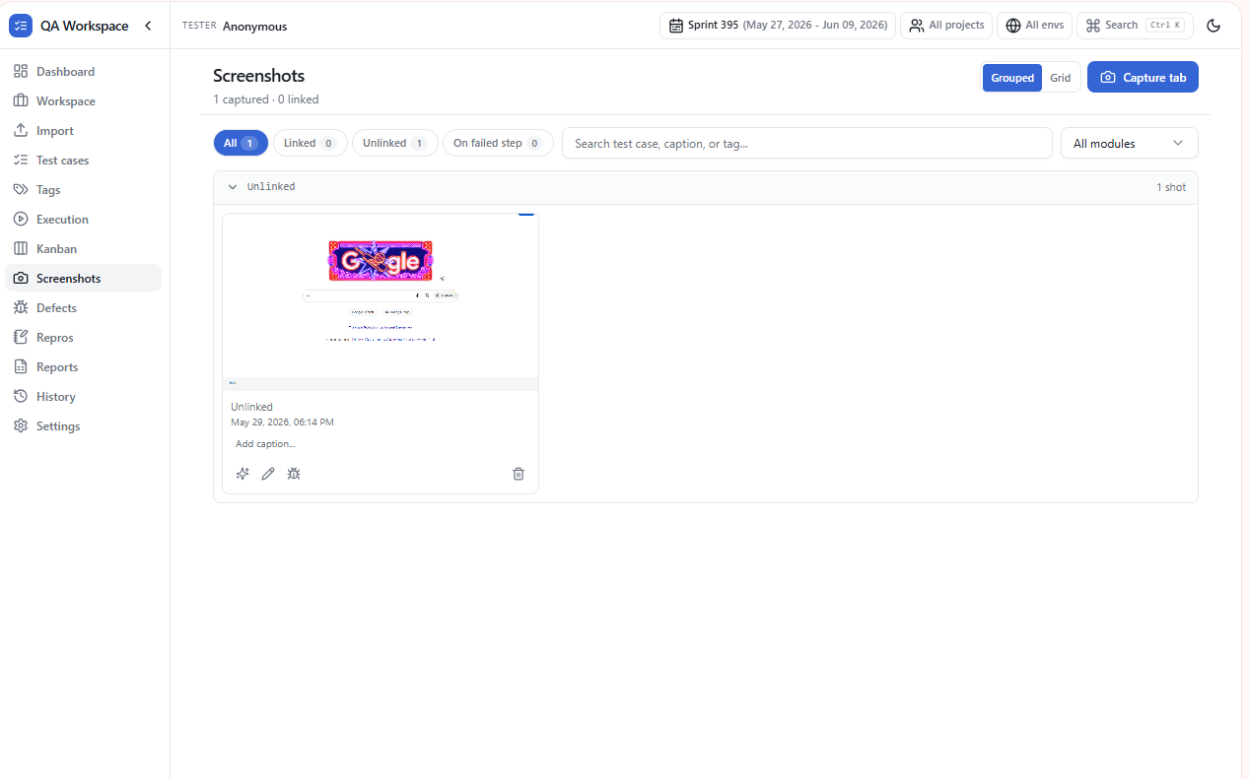Click the "May 29, 2026, 06:14 PM" timestamp
Image resolution: width=1249 pixels, height=779 pixels.
pyautogui.click(x=282, y=422)
